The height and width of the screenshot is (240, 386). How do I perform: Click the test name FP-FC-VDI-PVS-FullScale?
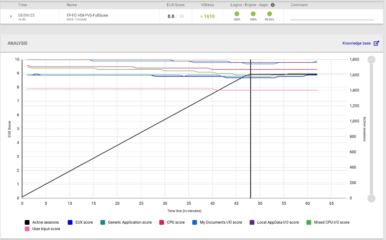coord(87,15)
